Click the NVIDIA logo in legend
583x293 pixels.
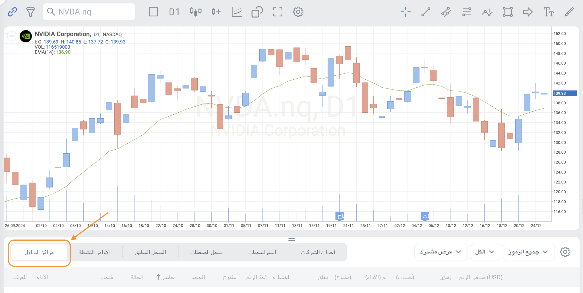(26, 36)
